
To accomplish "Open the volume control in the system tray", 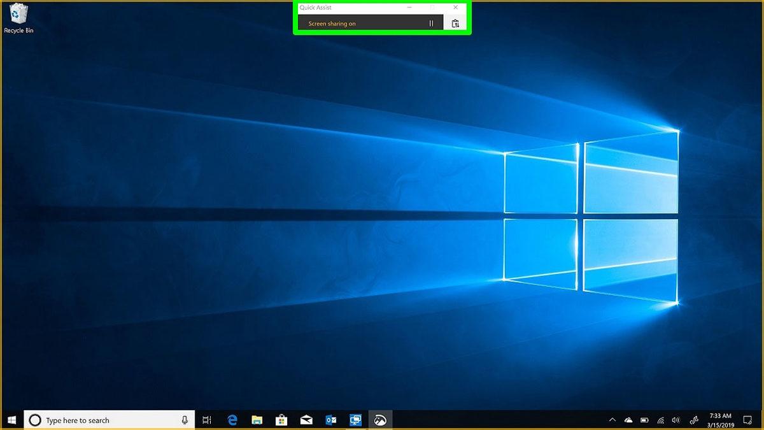I will [x=676, y=419].
